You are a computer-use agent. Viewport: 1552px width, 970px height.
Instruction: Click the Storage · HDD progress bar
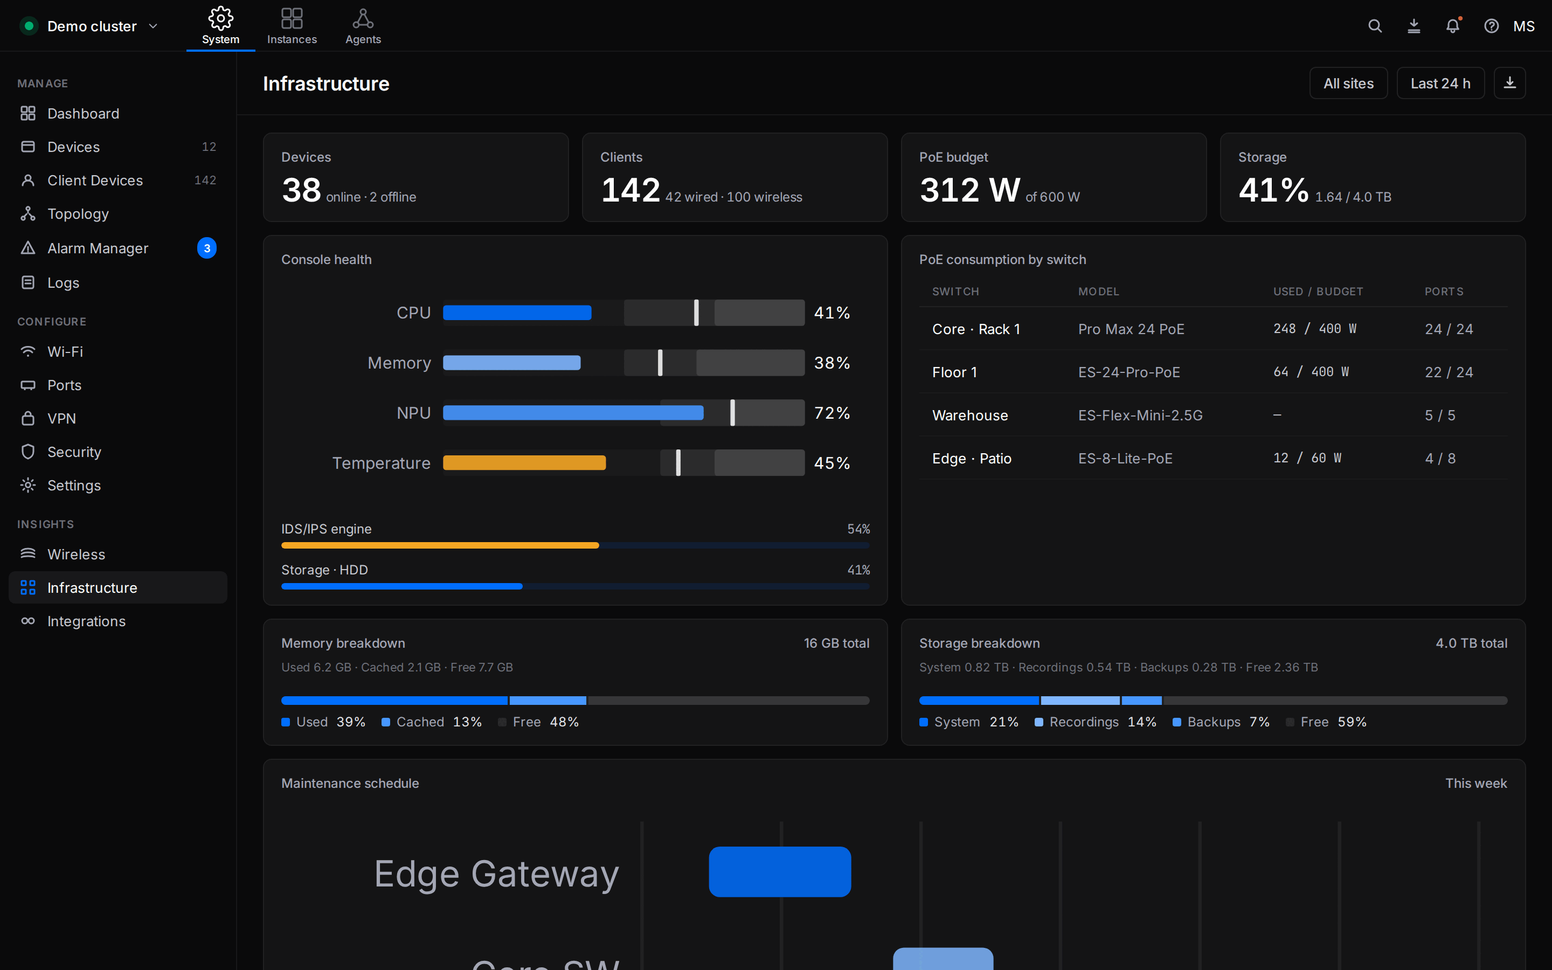(x=576, y=586)
